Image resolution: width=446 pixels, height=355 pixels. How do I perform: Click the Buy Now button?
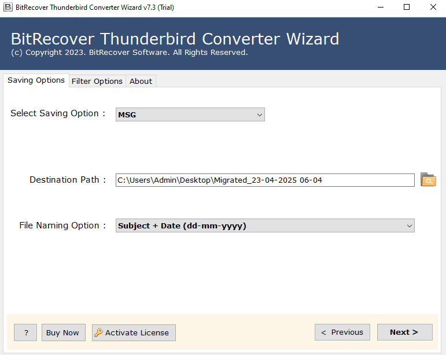tap(64, 332)
